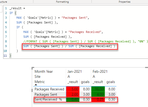Click the red 0.25 cell
The image size is (148, 107).
pos(98,99)
